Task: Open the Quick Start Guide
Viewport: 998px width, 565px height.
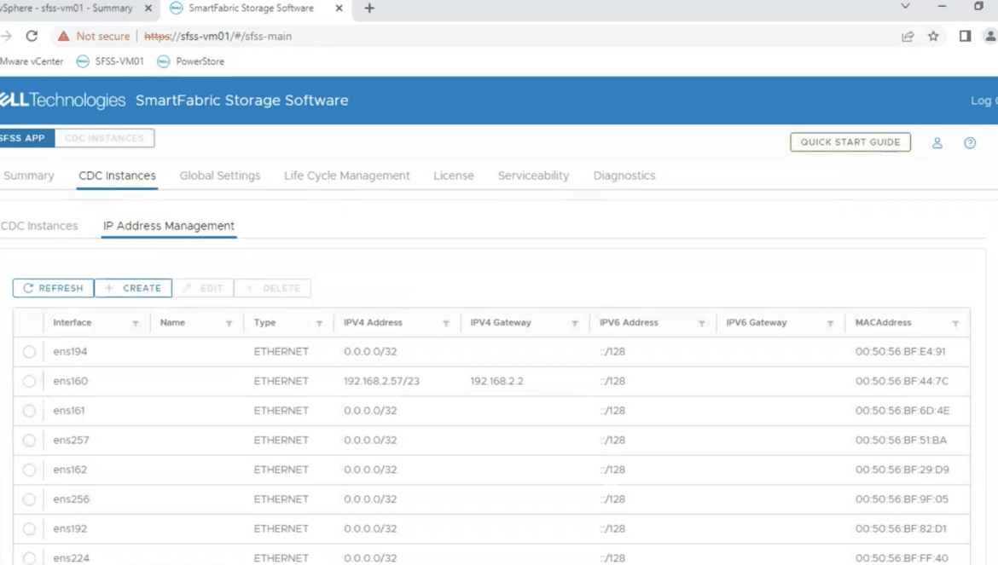Action: coord(850,142)
